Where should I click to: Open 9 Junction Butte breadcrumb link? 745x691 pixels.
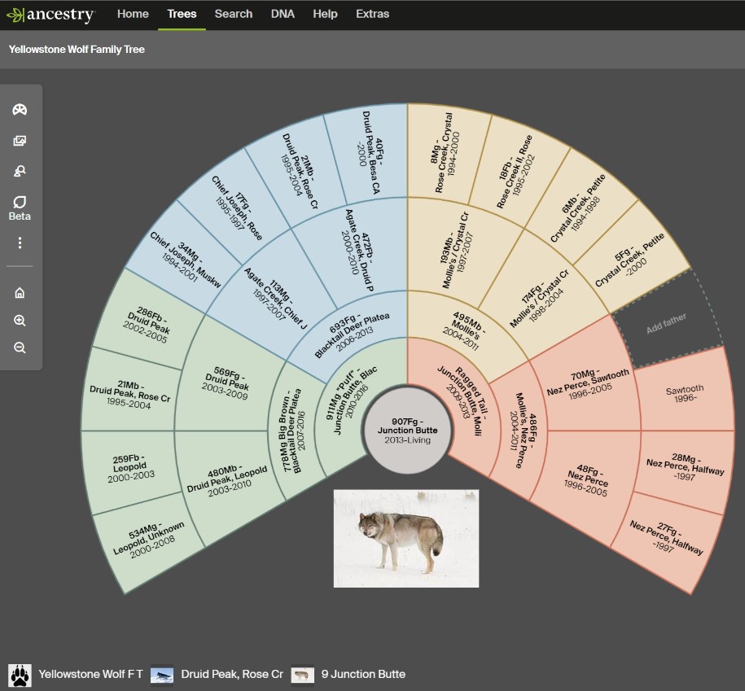pyautogui.click(x=363, y=675)
